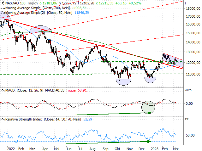Viewport: 202px width, 151px height.
Task: Click the Trigger 68,91 value
Action: tap(76, 91)
